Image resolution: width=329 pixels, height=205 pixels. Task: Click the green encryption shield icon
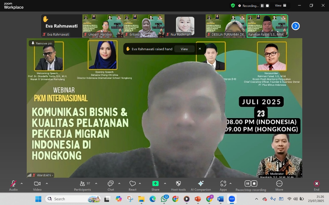(233, 5)
